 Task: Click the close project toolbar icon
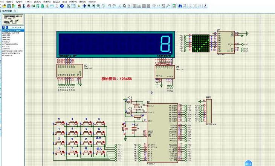pyautogui.click(x=14, y=6)
